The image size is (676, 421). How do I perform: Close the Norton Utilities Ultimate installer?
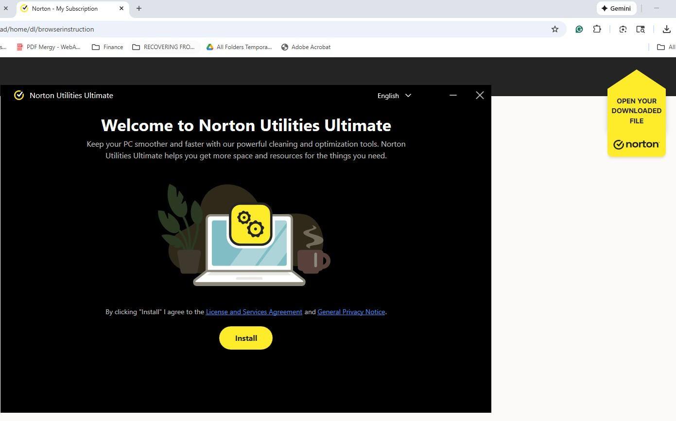coord(480,95)
